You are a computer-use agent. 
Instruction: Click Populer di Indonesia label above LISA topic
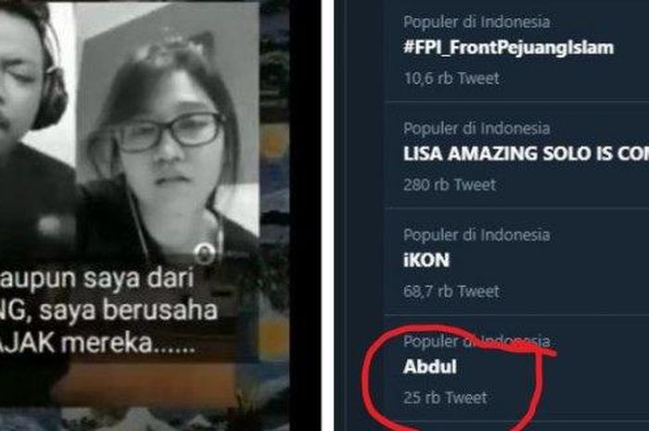pos(477,128)
